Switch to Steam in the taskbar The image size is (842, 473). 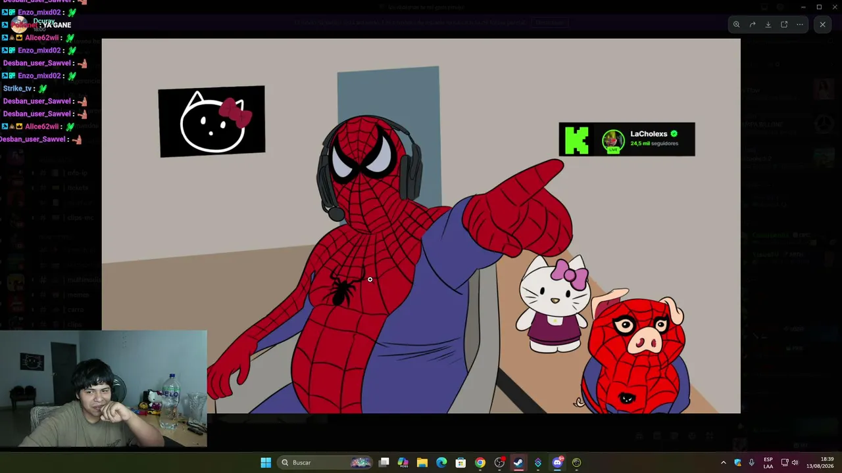518,462
